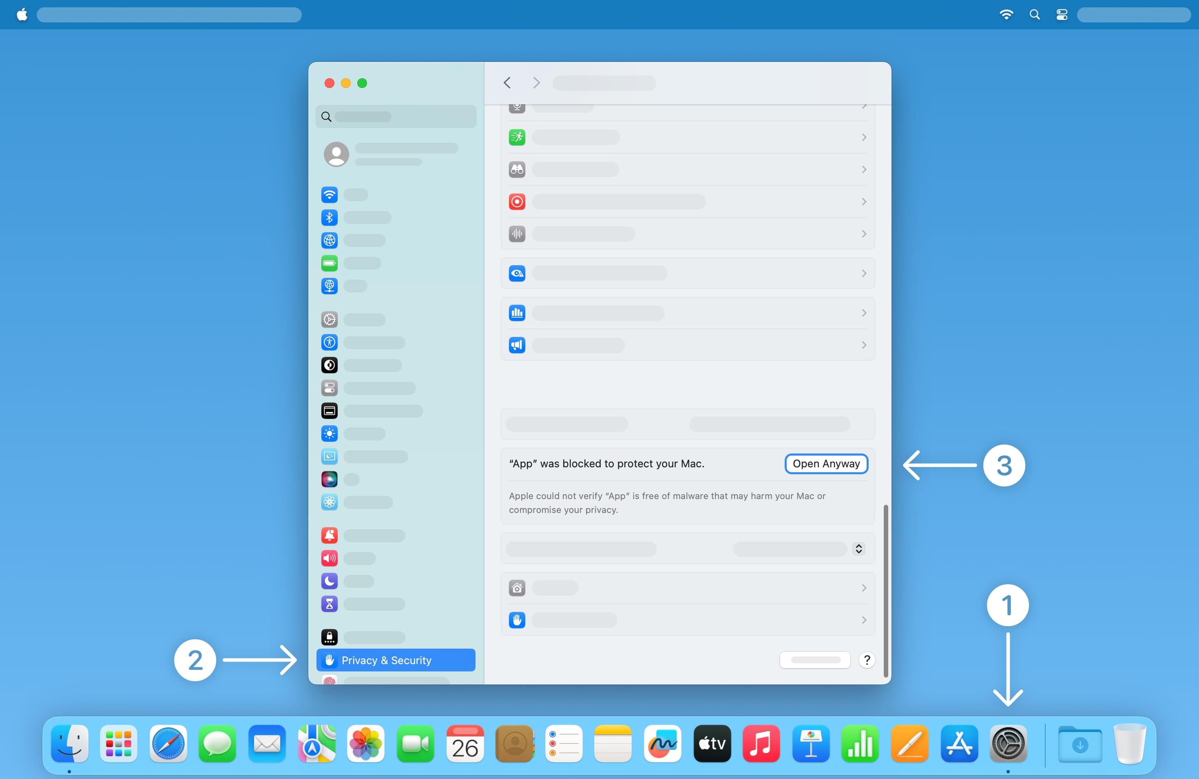Open the System Settings gear in the Dock
Viewport: 1199px width, 779px height.
point(1008,743)
